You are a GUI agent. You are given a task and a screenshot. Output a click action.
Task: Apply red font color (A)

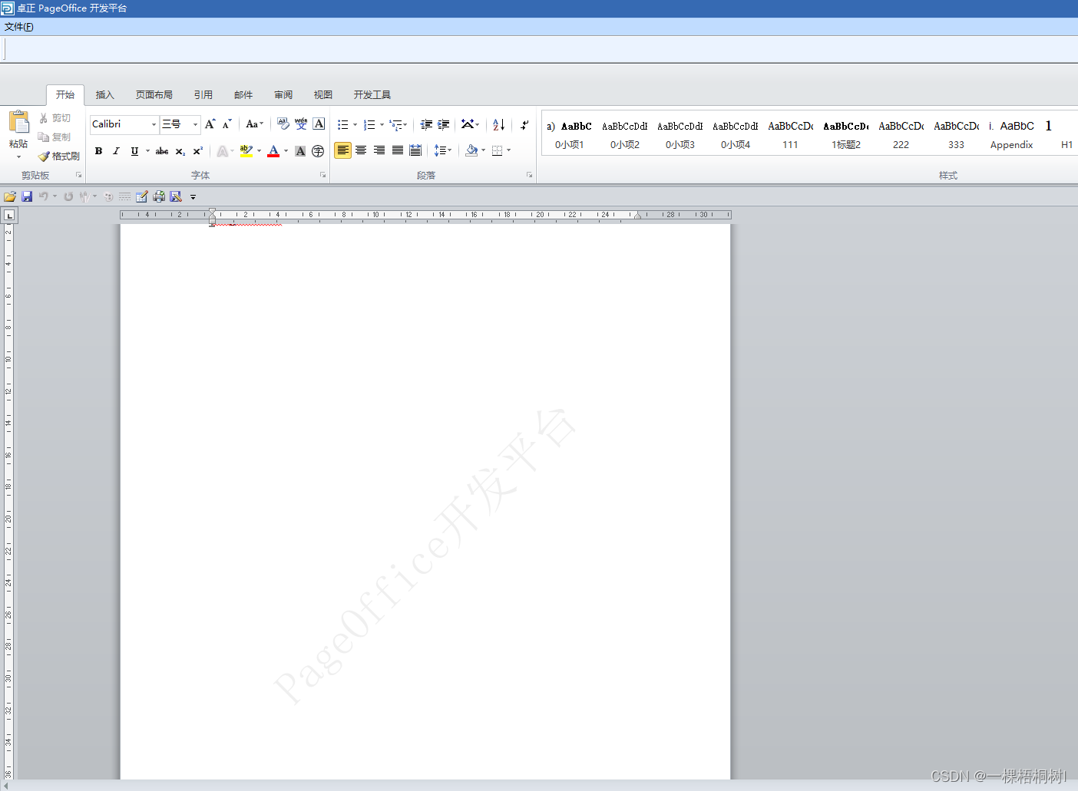pyautogui.click(x=273, y=151)
